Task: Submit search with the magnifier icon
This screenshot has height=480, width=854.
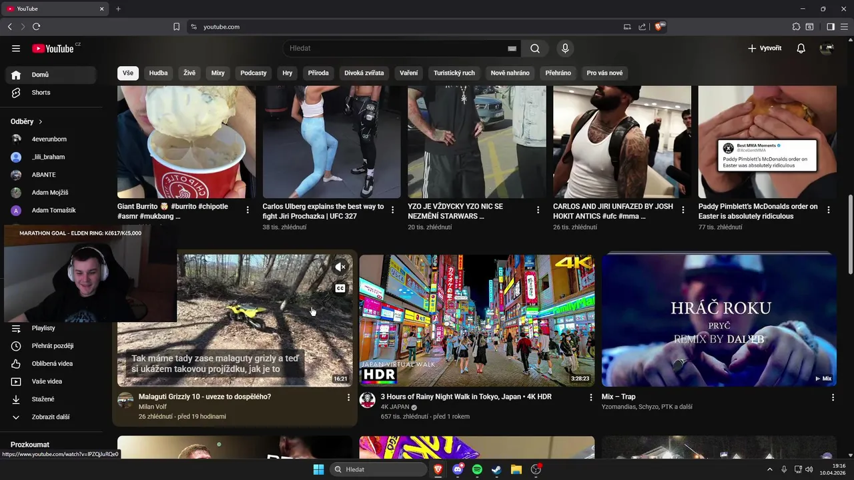Action: tap(535, 48)
